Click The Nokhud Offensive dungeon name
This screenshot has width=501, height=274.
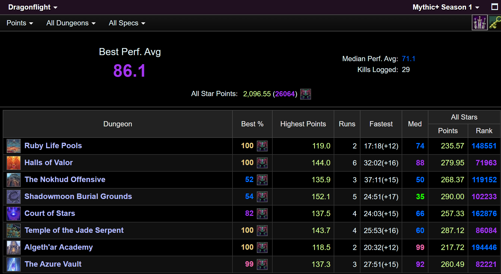65,180
